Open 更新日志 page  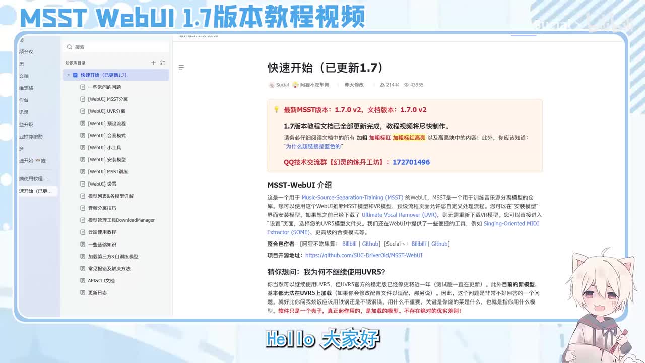pos(97,293)
